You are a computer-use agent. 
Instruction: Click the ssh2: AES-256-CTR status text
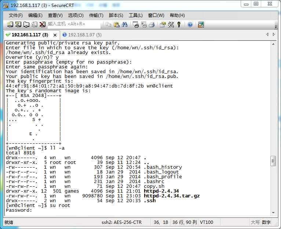pyautogui.click(x=122, y=222)
